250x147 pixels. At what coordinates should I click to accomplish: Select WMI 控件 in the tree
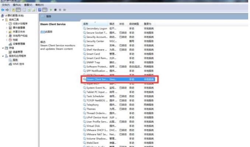coord(18,64)
